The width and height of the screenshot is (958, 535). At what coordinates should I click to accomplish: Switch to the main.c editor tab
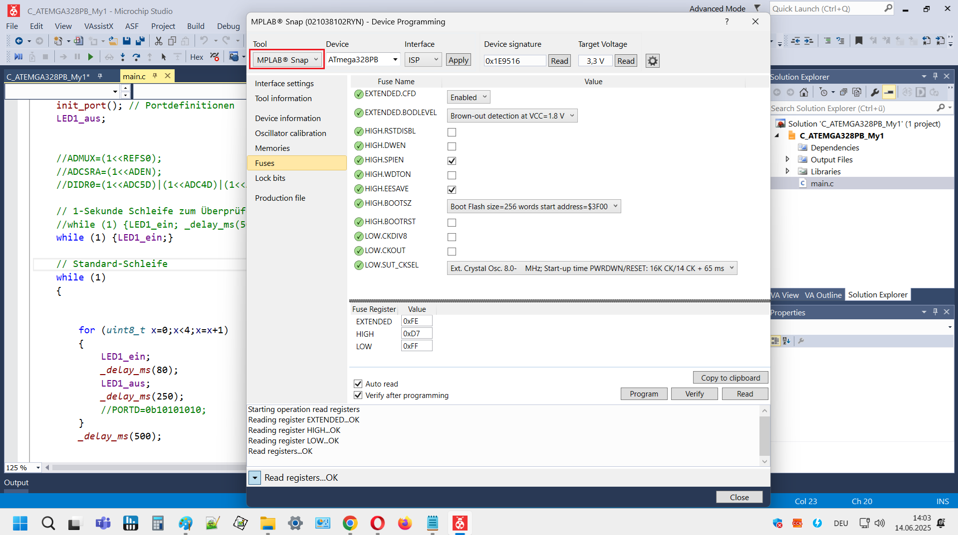[x=134, y=76]
